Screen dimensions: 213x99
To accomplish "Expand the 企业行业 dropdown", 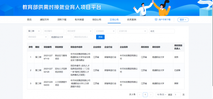I will [x=133, y=31].
